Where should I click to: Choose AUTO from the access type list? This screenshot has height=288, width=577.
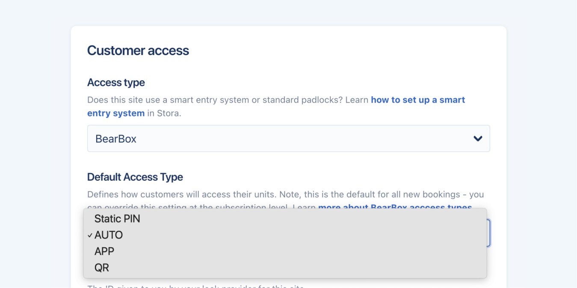click(x=109, y=235)
